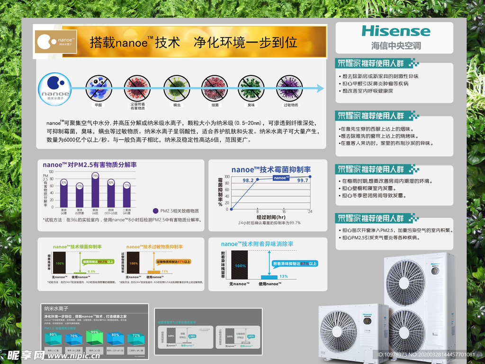Select the crossed-out 甲醛 formaldehyde icon
The width and height of the screenshot is (485, 364).
[99, 88]
